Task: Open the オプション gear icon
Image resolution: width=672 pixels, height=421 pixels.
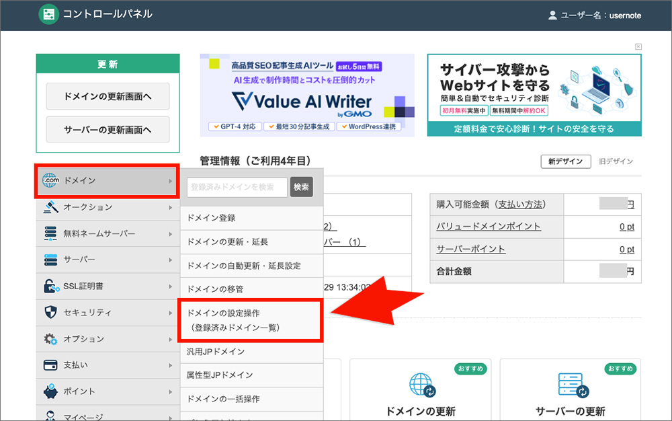Action: click(x=51, y=338)
